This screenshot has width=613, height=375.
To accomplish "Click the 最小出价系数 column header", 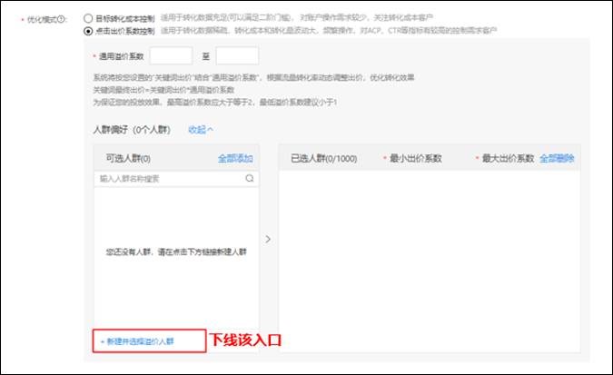I will click(415, 158).
